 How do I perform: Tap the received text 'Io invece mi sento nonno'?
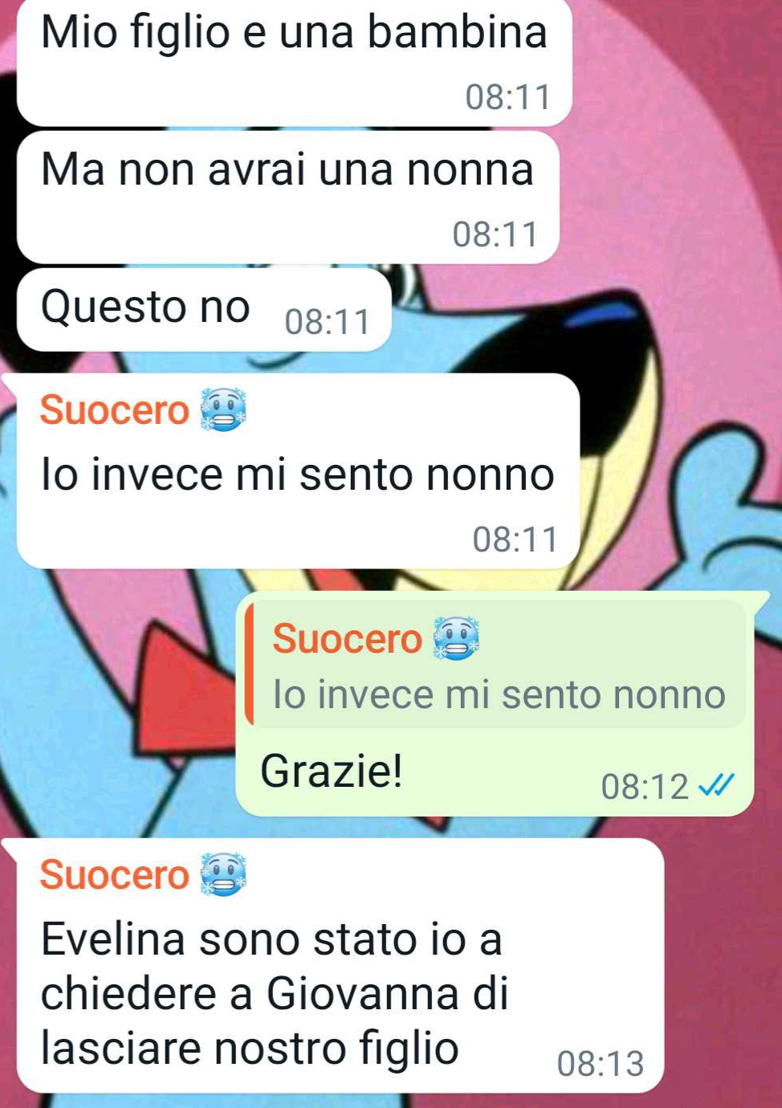click(x=297, y=474)
